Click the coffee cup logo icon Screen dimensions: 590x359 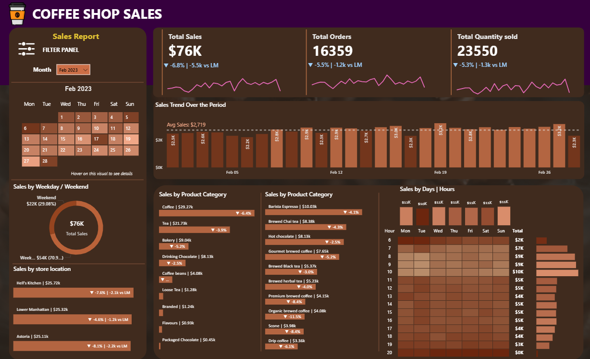(x=17, y=13)
